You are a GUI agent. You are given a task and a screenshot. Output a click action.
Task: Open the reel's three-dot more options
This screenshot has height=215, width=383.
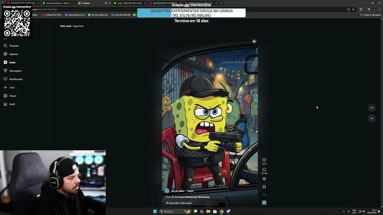[264, 195]
